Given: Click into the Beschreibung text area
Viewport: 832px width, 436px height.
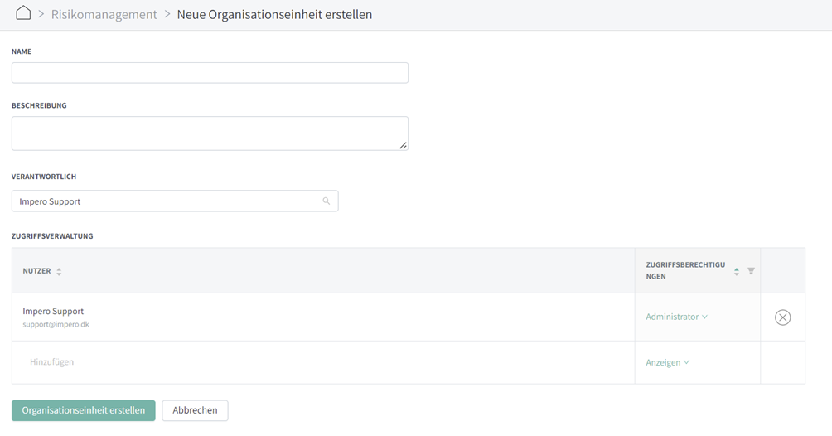Looking at the screenshot, I should [x=210, y=133].
